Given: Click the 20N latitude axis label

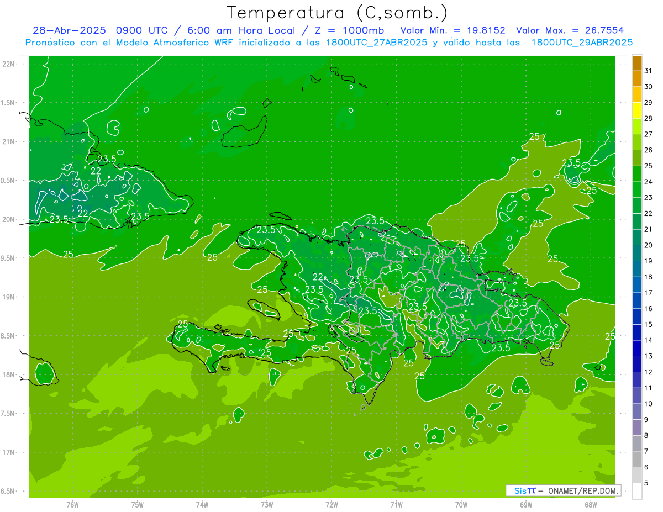Looking at the screenshot, I should pyautogui.click(x=9, y=219).
